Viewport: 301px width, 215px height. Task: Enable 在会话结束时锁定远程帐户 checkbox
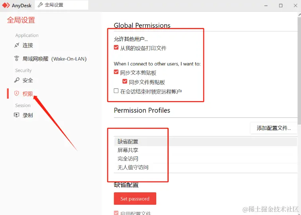(116, 90)
